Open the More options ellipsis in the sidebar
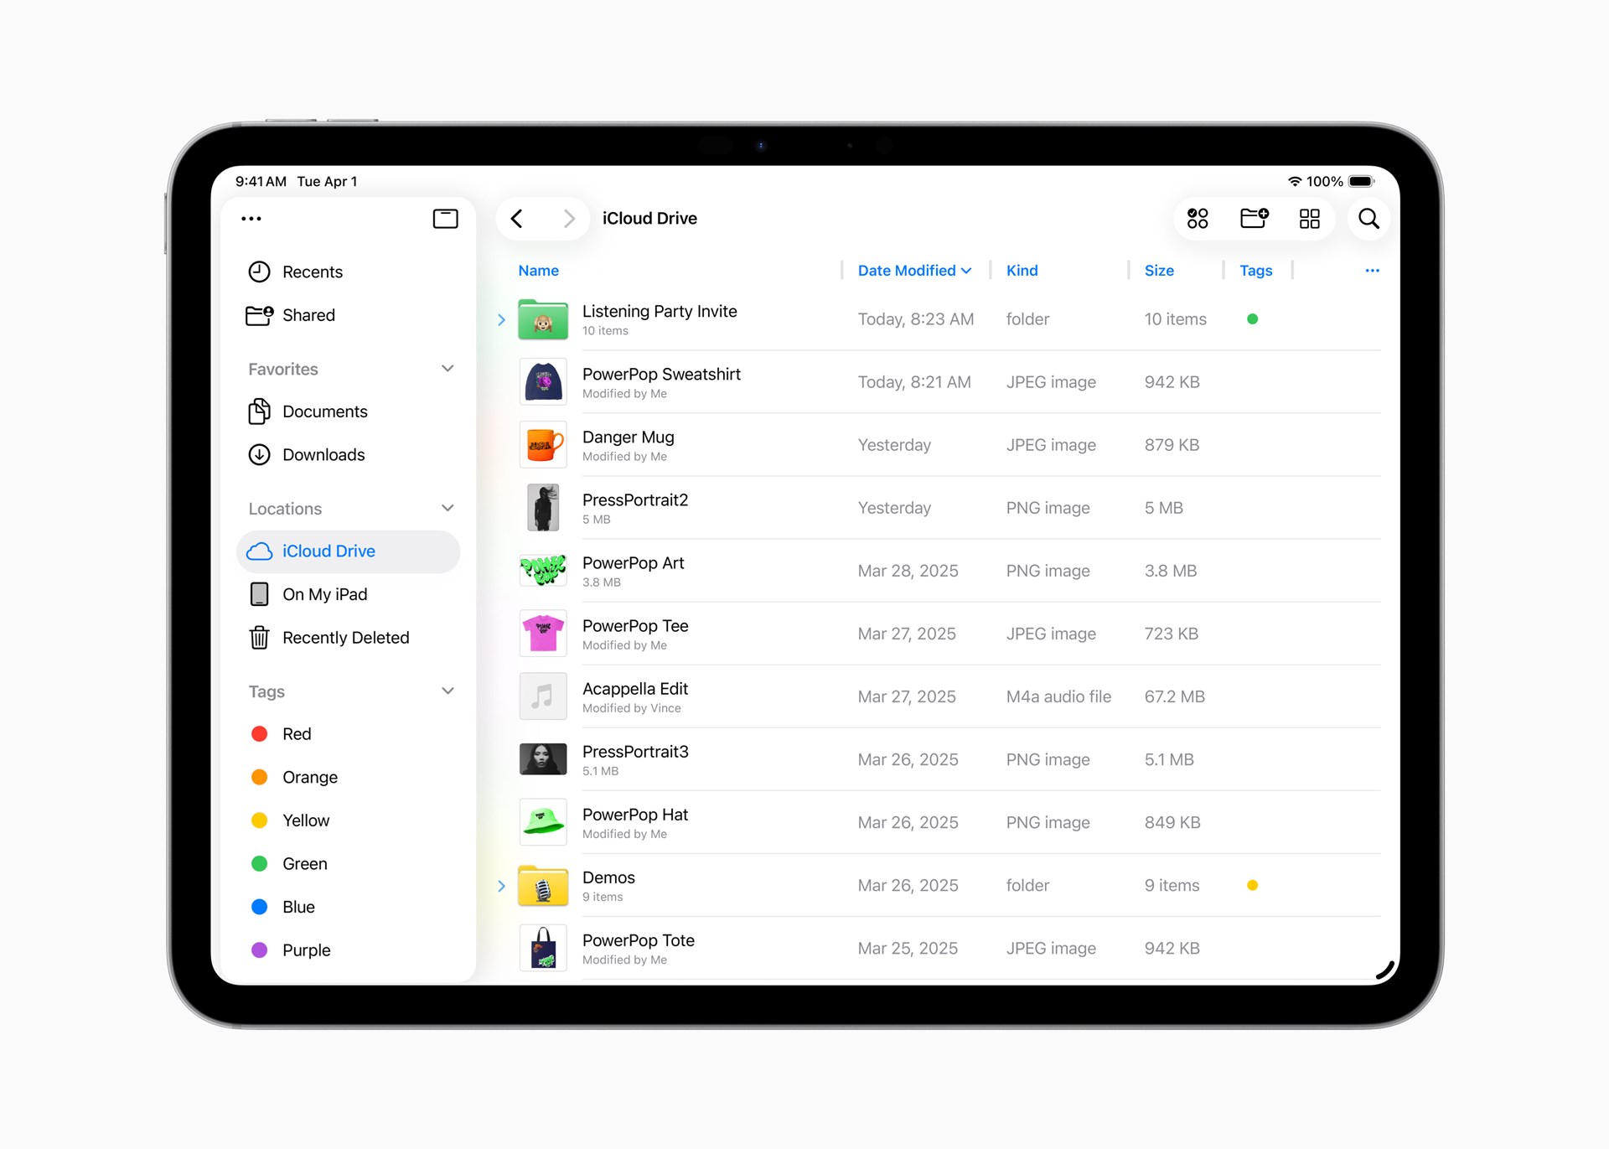The width and height of the screenshot is (1609, 1149). (x=251, y=219)
